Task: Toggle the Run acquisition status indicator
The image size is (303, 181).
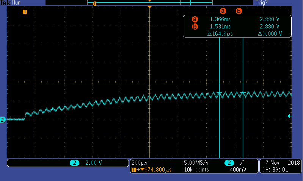Action: [16, 3]
